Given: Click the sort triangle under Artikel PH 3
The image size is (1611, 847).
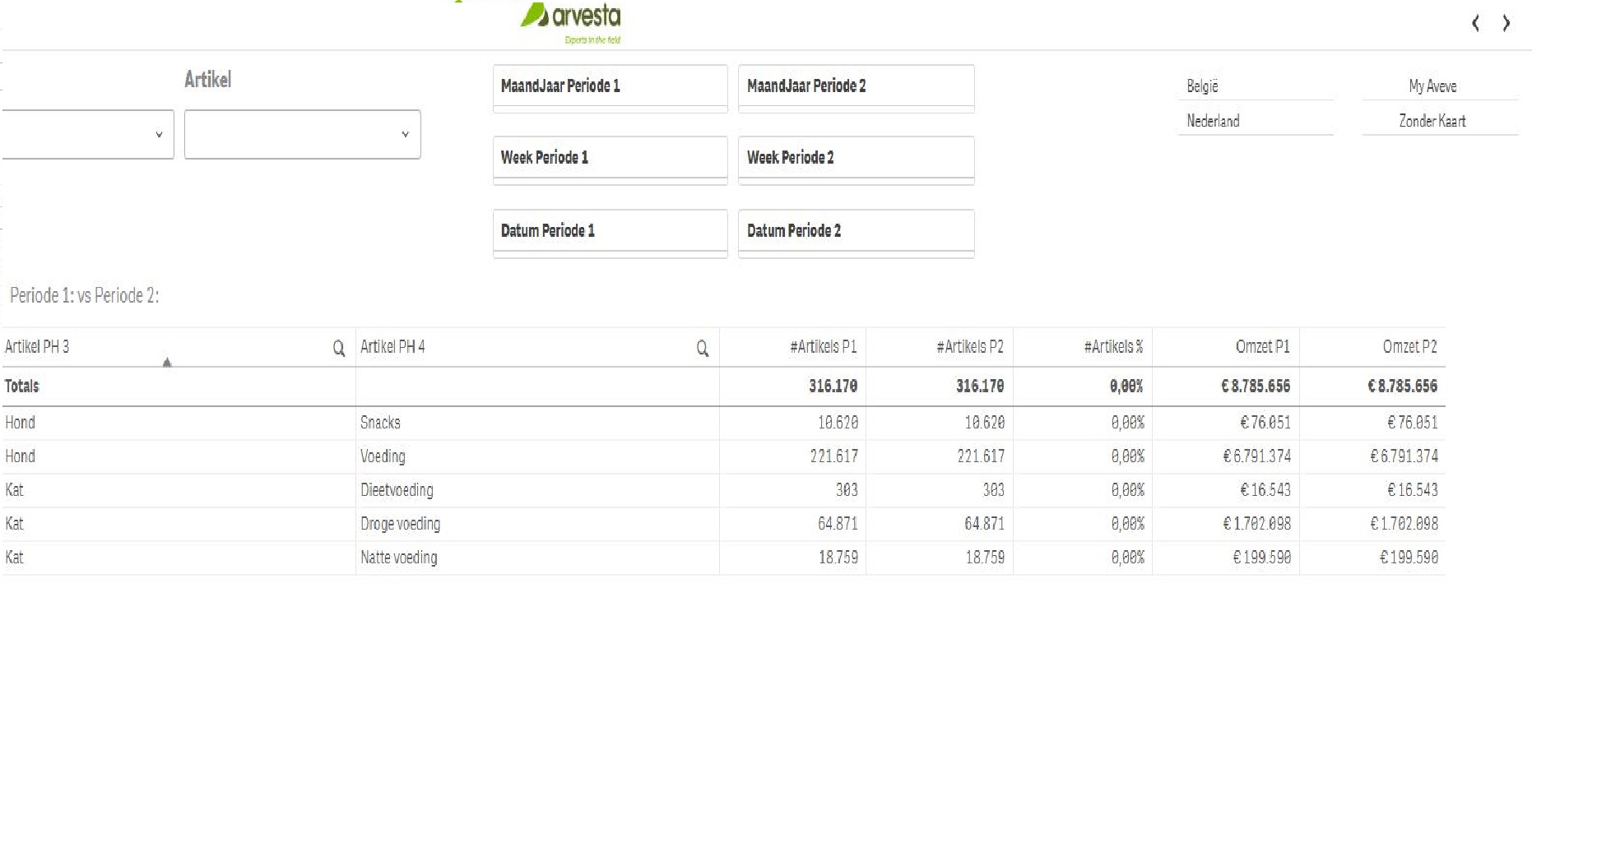Looking at the screenshot, I should click(168, 360).
